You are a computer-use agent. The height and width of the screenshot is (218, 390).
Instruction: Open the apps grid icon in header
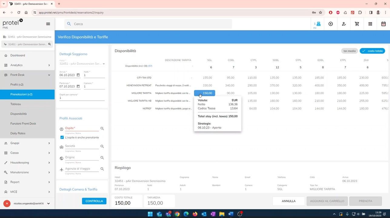pyautogui.click(x=370, y=24)
